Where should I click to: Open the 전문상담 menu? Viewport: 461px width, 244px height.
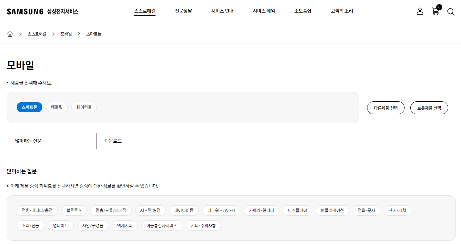[183, 11]
